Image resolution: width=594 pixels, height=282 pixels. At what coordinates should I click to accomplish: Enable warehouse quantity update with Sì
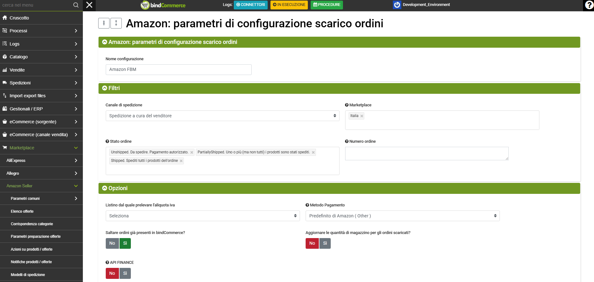pos(325,243)
